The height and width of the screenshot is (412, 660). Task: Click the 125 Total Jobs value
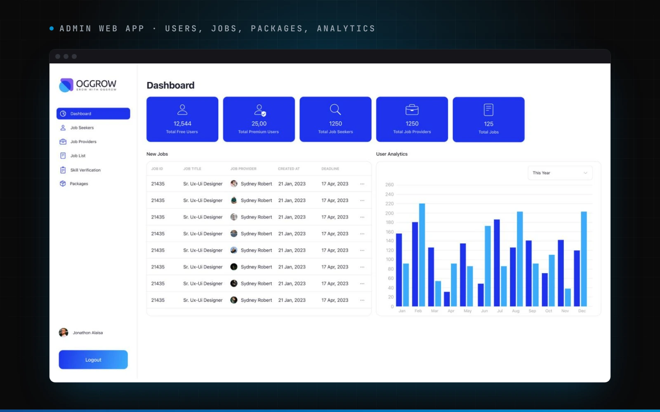pyautogui.click(x=489, y=124)
